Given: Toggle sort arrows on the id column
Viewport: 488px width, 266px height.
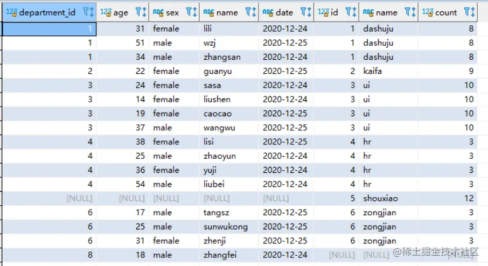Looking at the screenshot, I should click(x=354, y=12).
